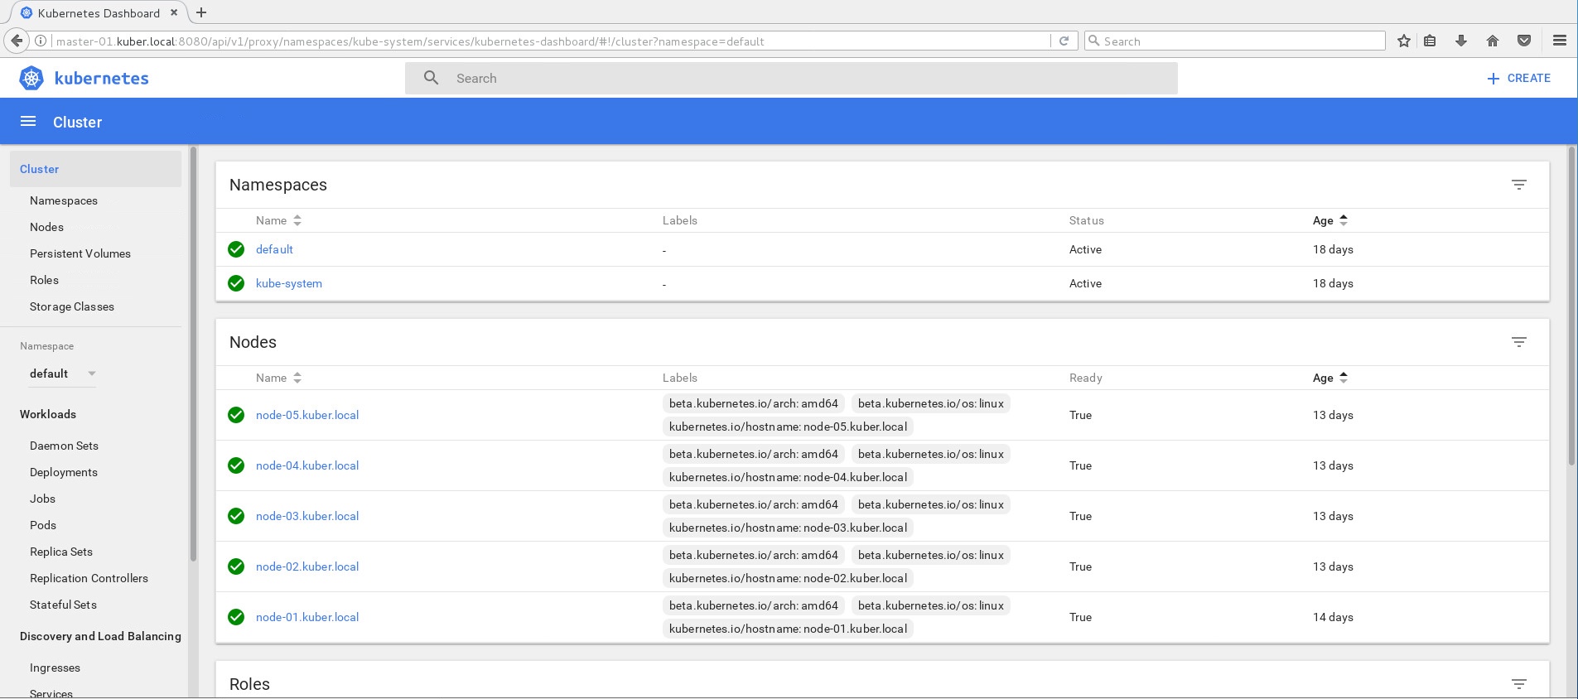Click the main page vertical scrollbar
1578x699 pixels.
tap(1571, 306)
